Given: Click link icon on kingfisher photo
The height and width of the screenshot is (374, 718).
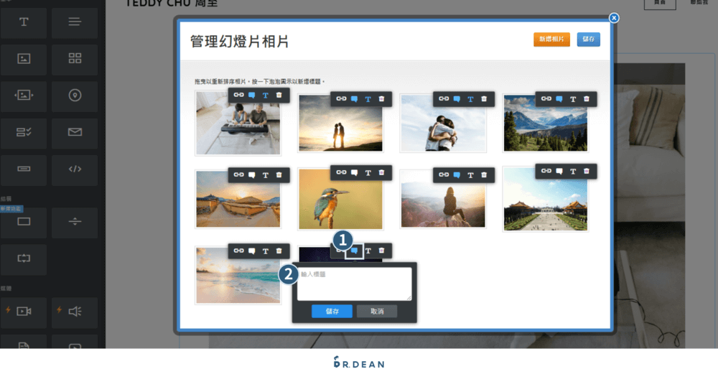Looking at the screenshot, I should coord(341,172).
